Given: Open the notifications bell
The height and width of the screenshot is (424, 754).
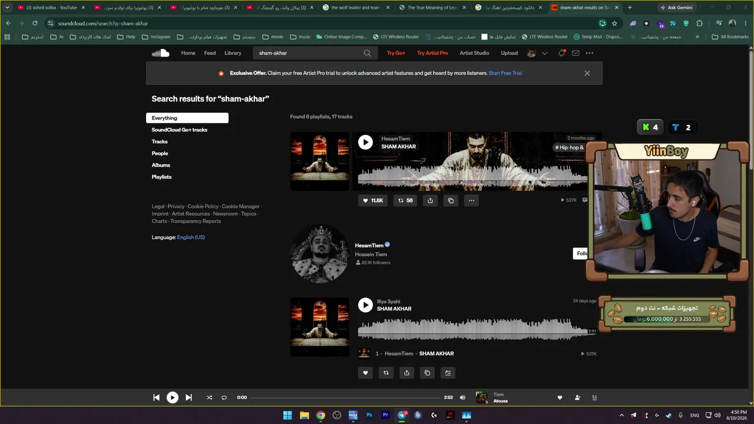Looking at the screenshot, I should click(x=561, y=53).
